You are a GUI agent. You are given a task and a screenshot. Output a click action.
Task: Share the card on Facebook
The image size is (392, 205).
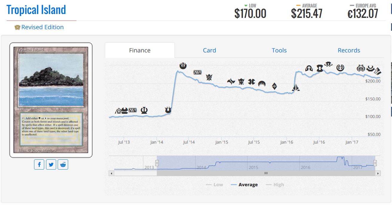pyautogui.click(x=39, y=164)
